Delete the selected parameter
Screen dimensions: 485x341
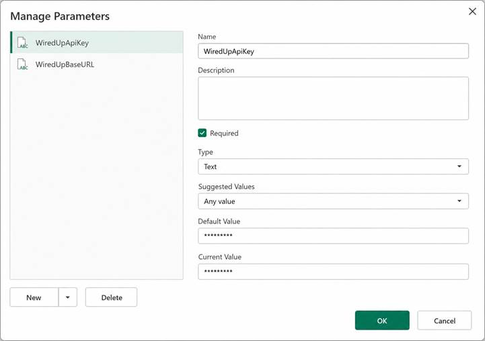(x=112, y=297)
